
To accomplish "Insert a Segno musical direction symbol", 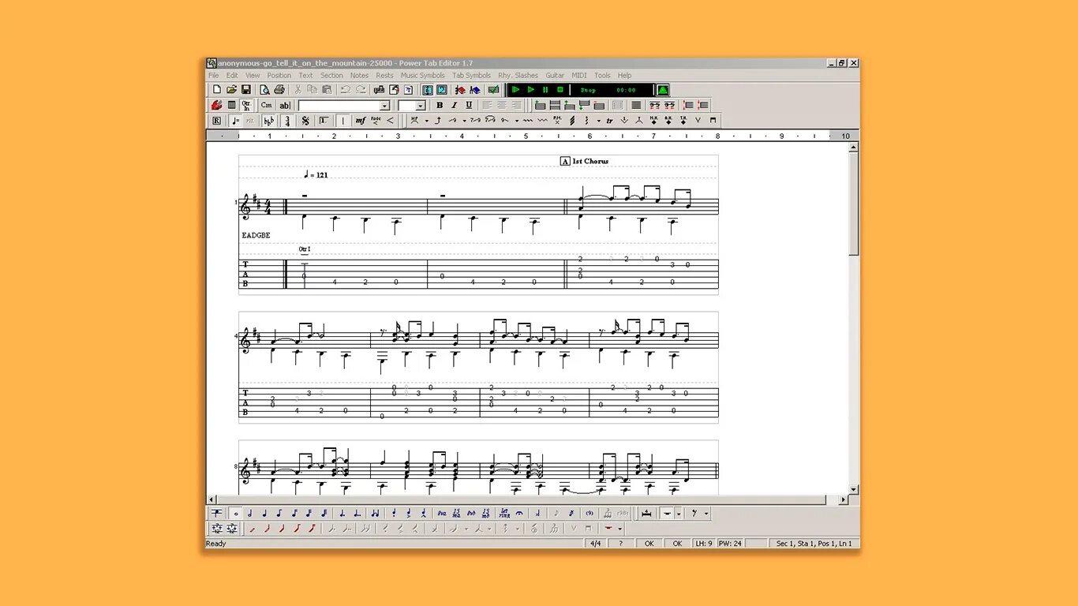I will (x=305, y=121).
